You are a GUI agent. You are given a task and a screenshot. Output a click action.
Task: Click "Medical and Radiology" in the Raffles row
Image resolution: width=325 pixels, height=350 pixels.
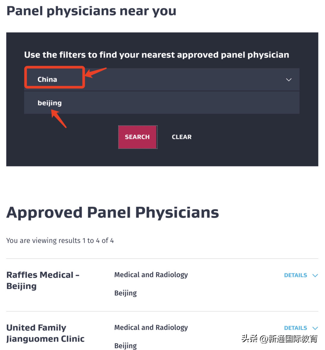click(x=151, y=275)
